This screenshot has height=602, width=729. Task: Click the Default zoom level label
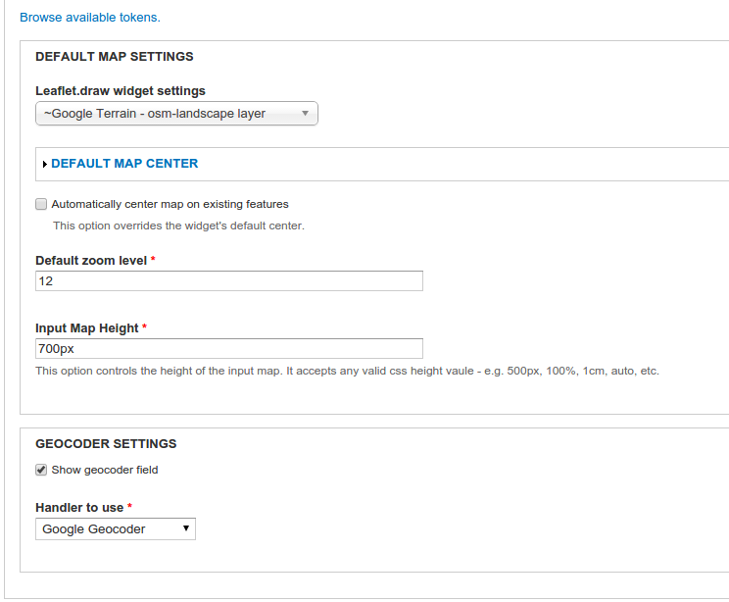[91, 261]
